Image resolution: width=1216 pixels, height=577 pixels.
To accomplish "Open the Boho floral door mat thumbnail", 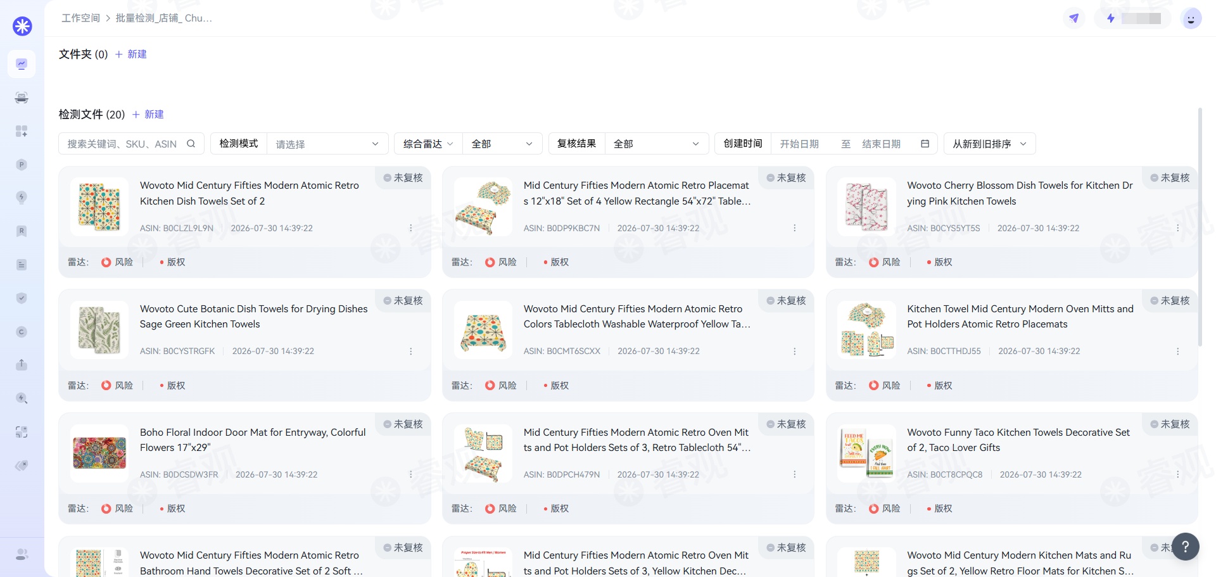I will click(x=99, y=453).
